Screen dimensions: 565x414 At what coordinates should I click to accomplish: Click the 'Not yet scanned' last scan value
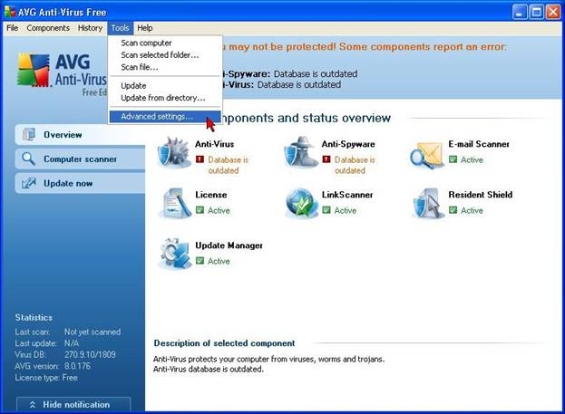coord(93,332)
